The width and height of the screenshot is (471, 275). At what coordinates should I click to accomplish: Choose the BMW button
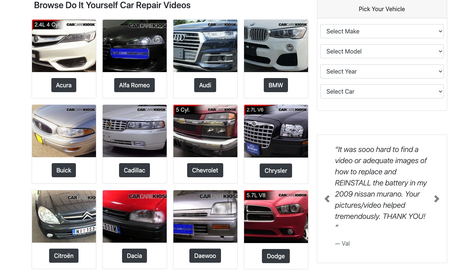[276, 85]
